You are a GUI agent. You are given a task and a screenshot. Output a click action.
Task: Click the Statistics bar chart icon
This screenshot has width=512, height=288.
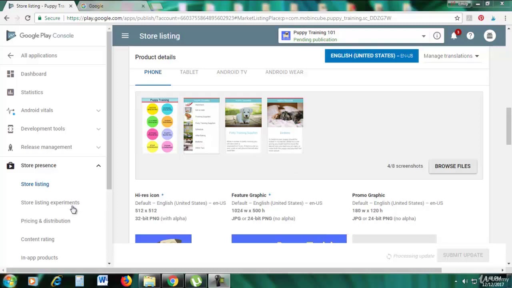(x=10, y=92)
